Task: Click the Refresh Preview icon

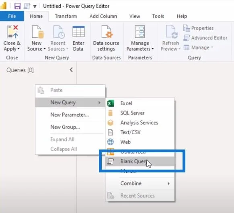Action: point(172,32)
